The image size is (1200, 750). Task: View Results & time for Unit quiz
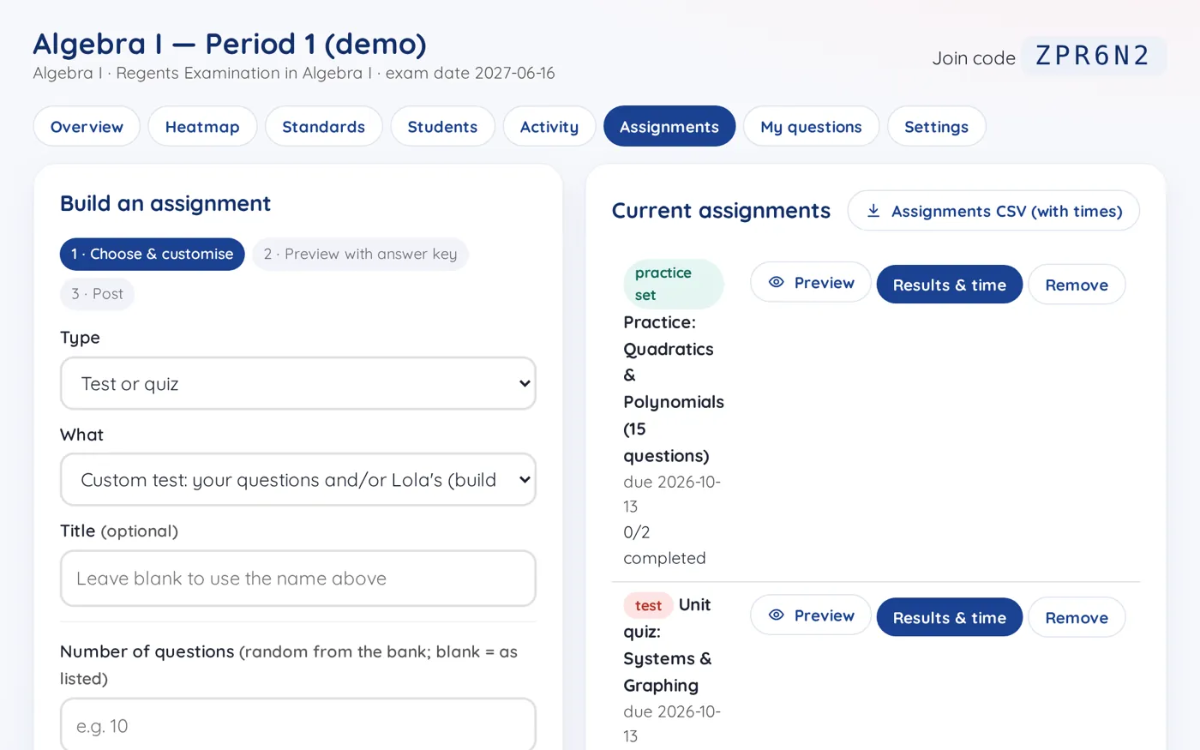[x=950, y=617]
